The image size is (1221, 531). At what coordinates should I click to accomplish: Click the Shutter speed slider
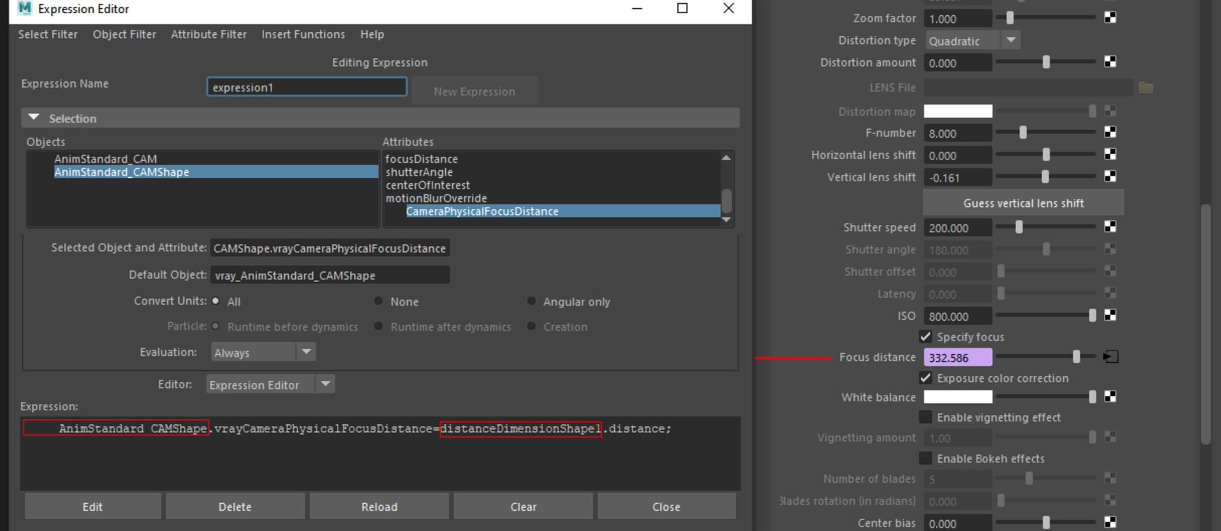(x=1045, y=227)
